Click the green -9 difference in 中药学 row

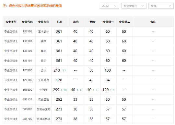click(112, 90)
